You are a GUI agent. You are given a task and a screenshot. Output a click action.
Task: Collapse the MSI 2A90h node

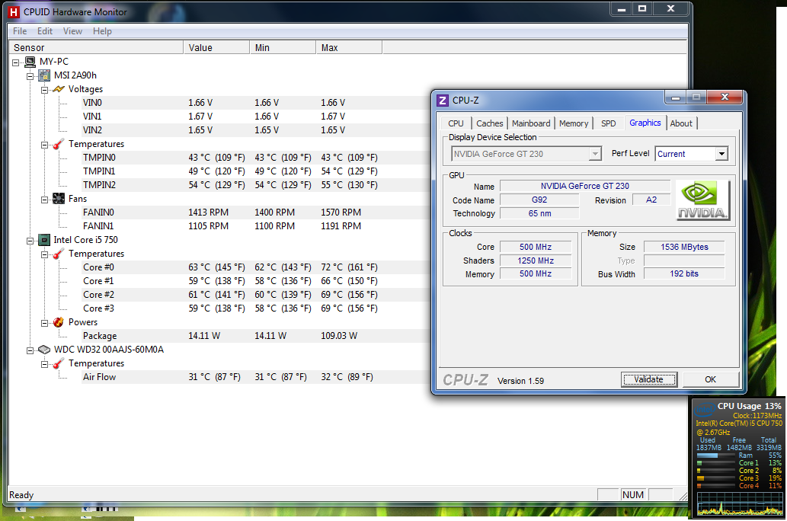click(x=30, y=76)
